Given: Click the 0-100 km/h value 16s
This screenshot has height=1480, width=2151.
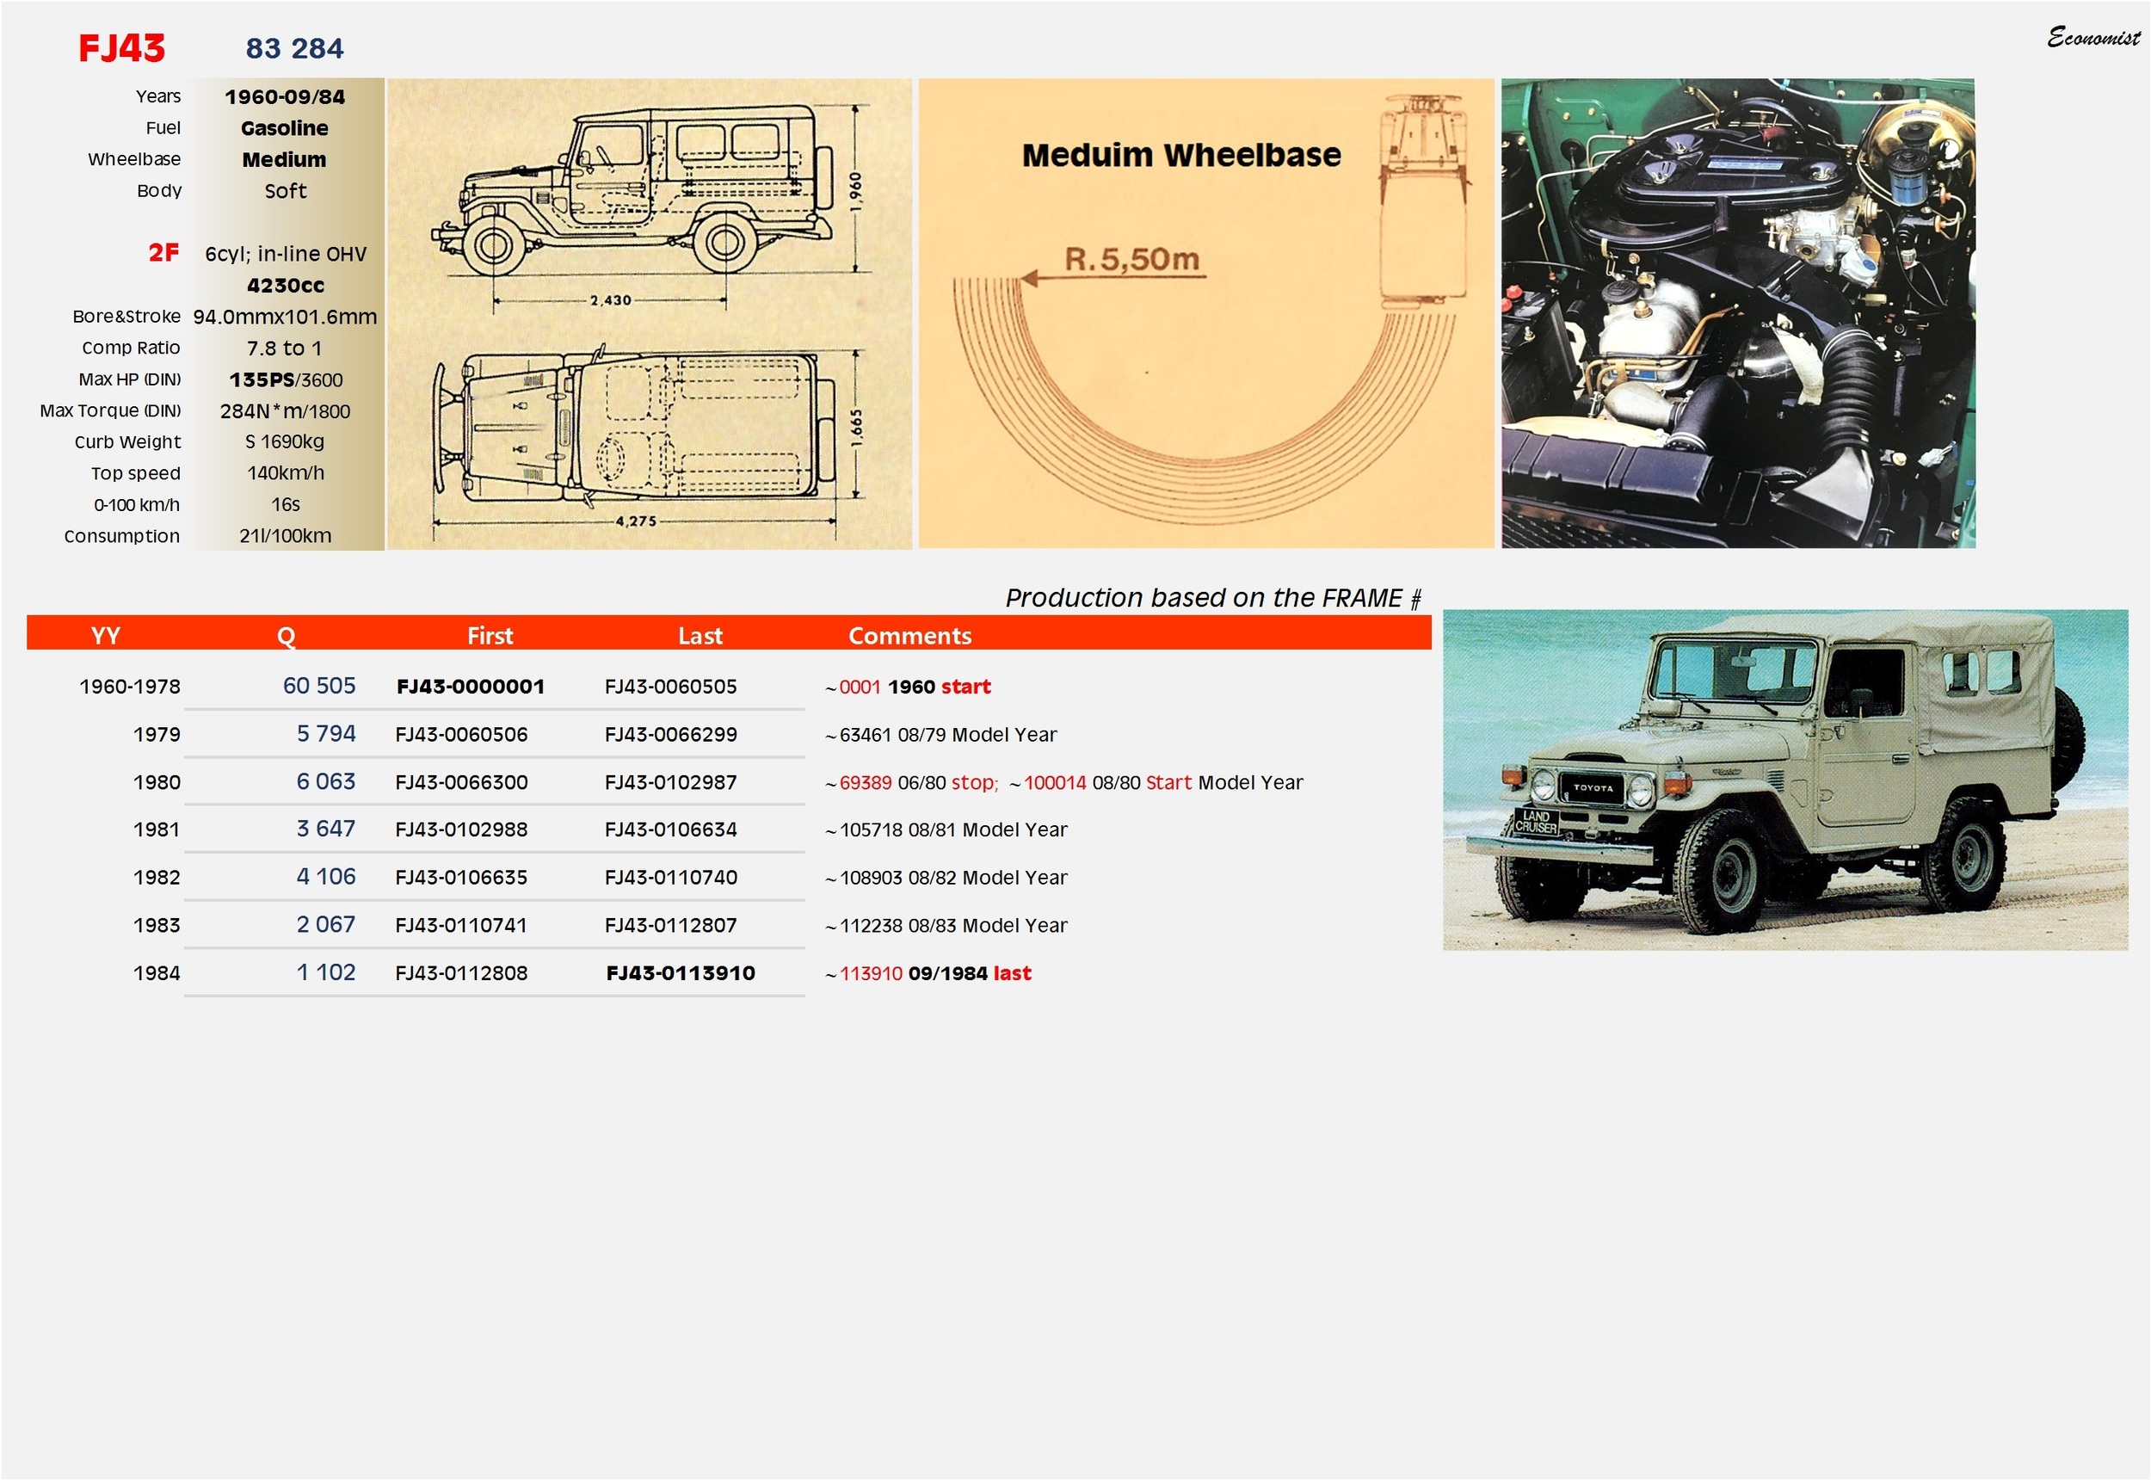Looking at the screenshot, I should click(x=286, y=505).
